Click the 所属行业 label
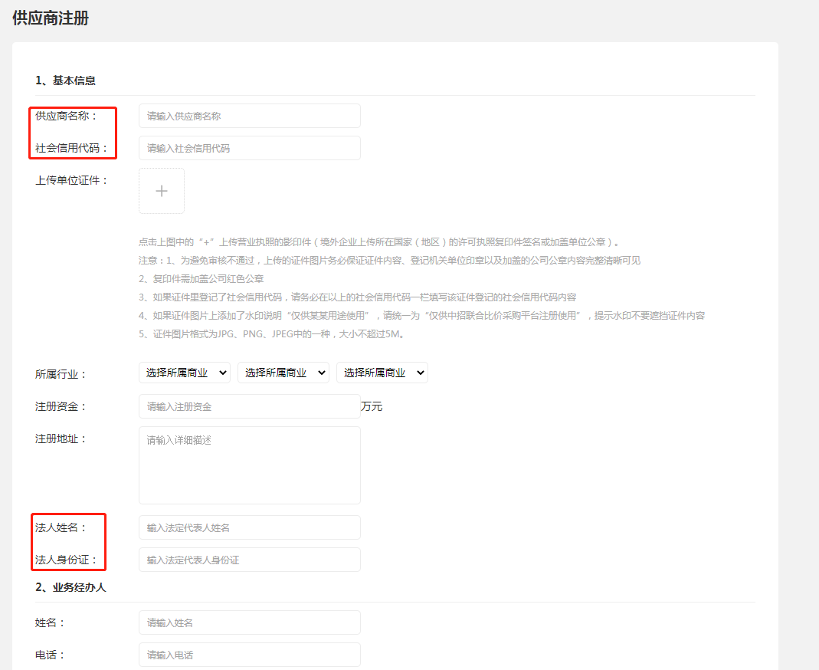This screenshot has height=670, width=819. 61,374
